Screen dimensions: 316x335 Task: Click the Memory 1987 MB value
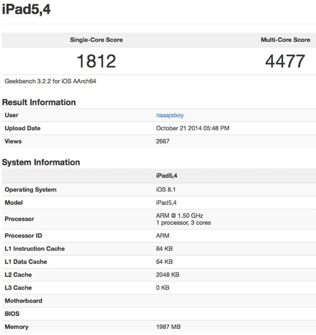coord(168,327)
